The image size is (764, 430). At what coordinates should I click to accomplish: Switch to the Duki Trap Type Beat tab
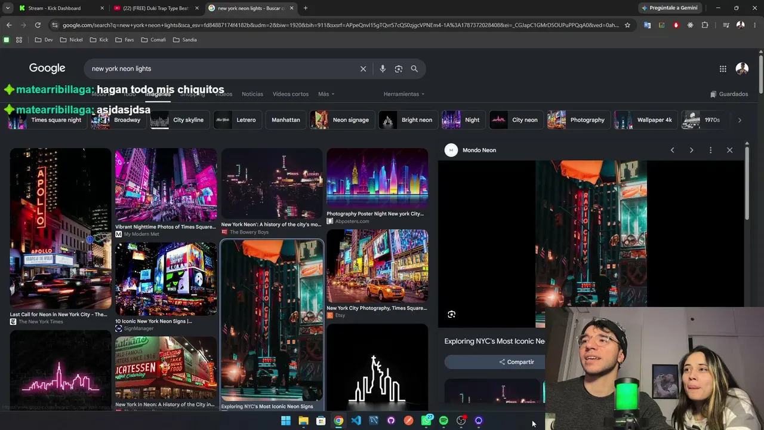pos(155,8)
